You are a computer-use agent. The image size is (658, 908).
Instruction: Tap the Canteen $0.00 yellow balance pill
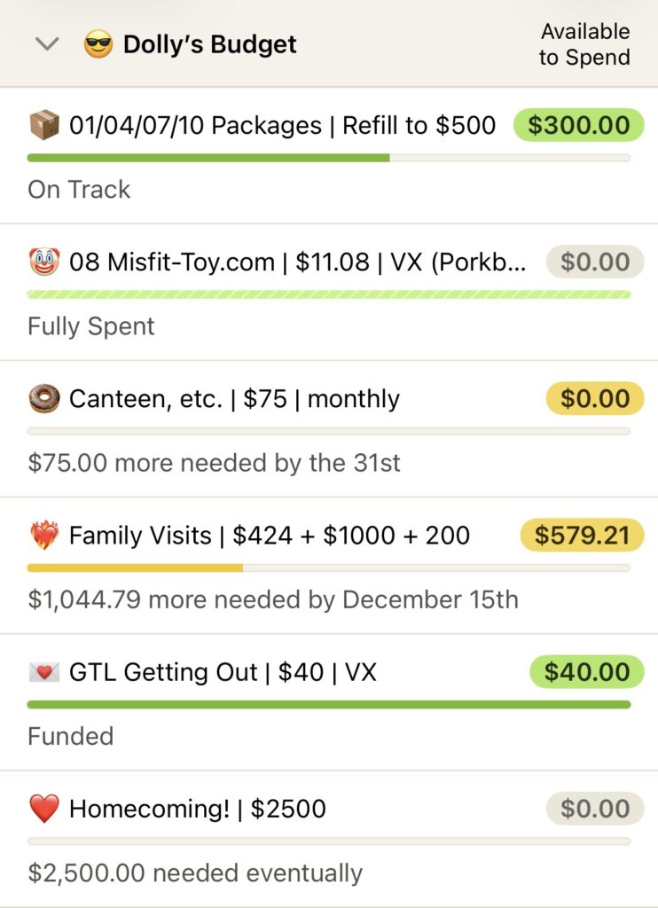pyautogui.click(x=594, y=398)
